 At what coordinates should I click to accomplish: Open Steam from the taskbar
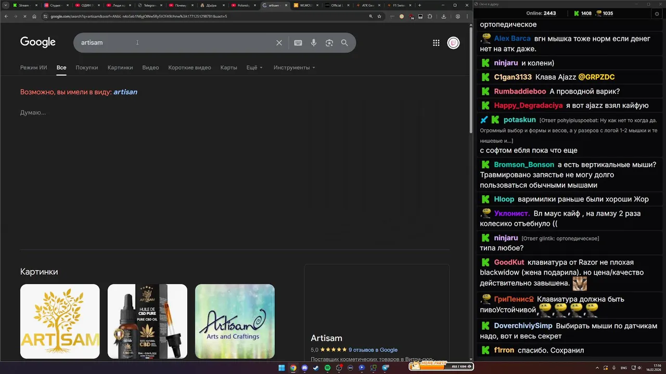tap(316, 368)
